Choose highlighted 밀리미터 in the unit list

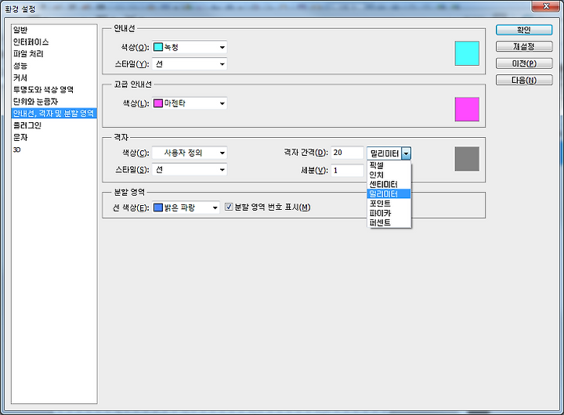(x=389, y=194)
